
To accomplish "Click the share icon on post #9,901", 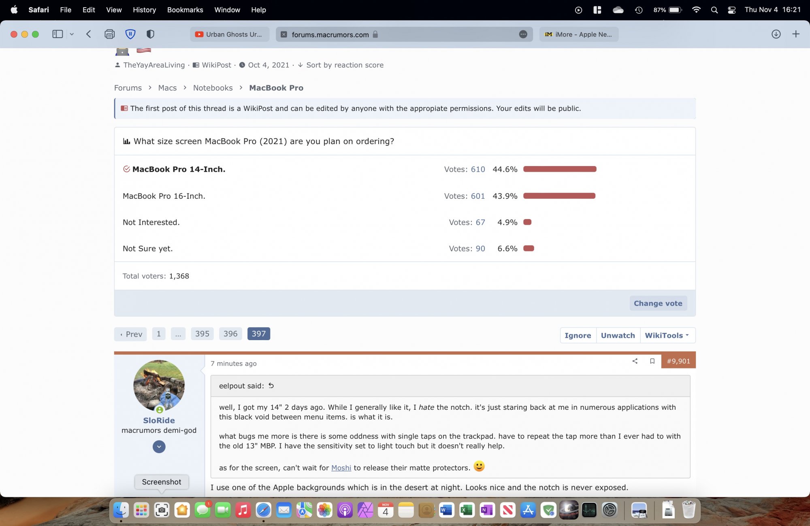I will point(635,361).
